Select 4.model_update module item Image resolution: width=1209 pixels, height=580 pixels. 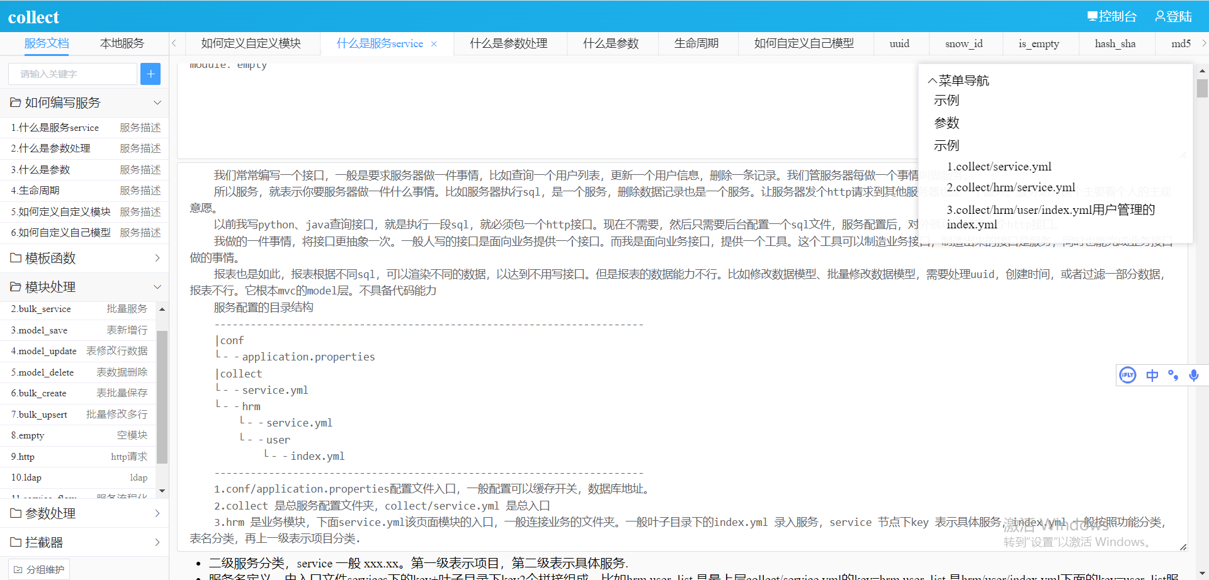(x=78, y=351)
